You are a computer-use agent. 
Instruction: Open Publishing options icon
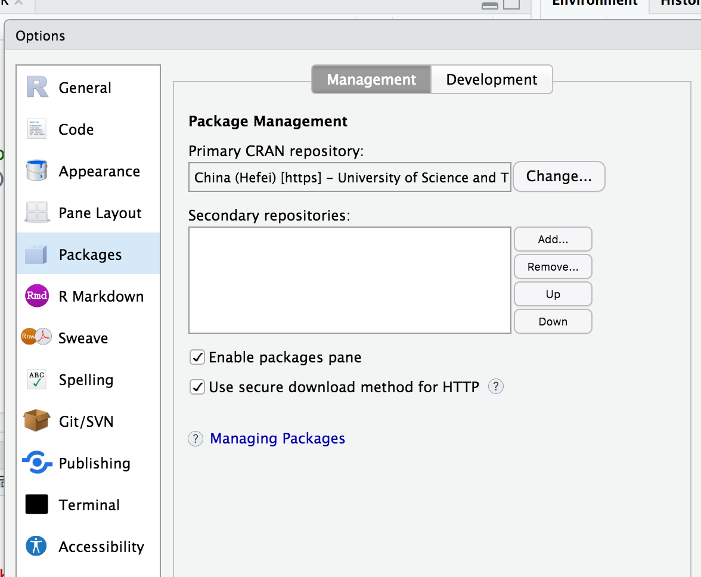tap(37, 463)
